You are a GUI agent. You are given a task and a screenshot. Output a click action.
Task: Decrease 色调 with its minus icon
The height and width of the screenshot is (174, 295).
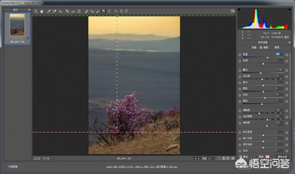click(x=240, y=61)
